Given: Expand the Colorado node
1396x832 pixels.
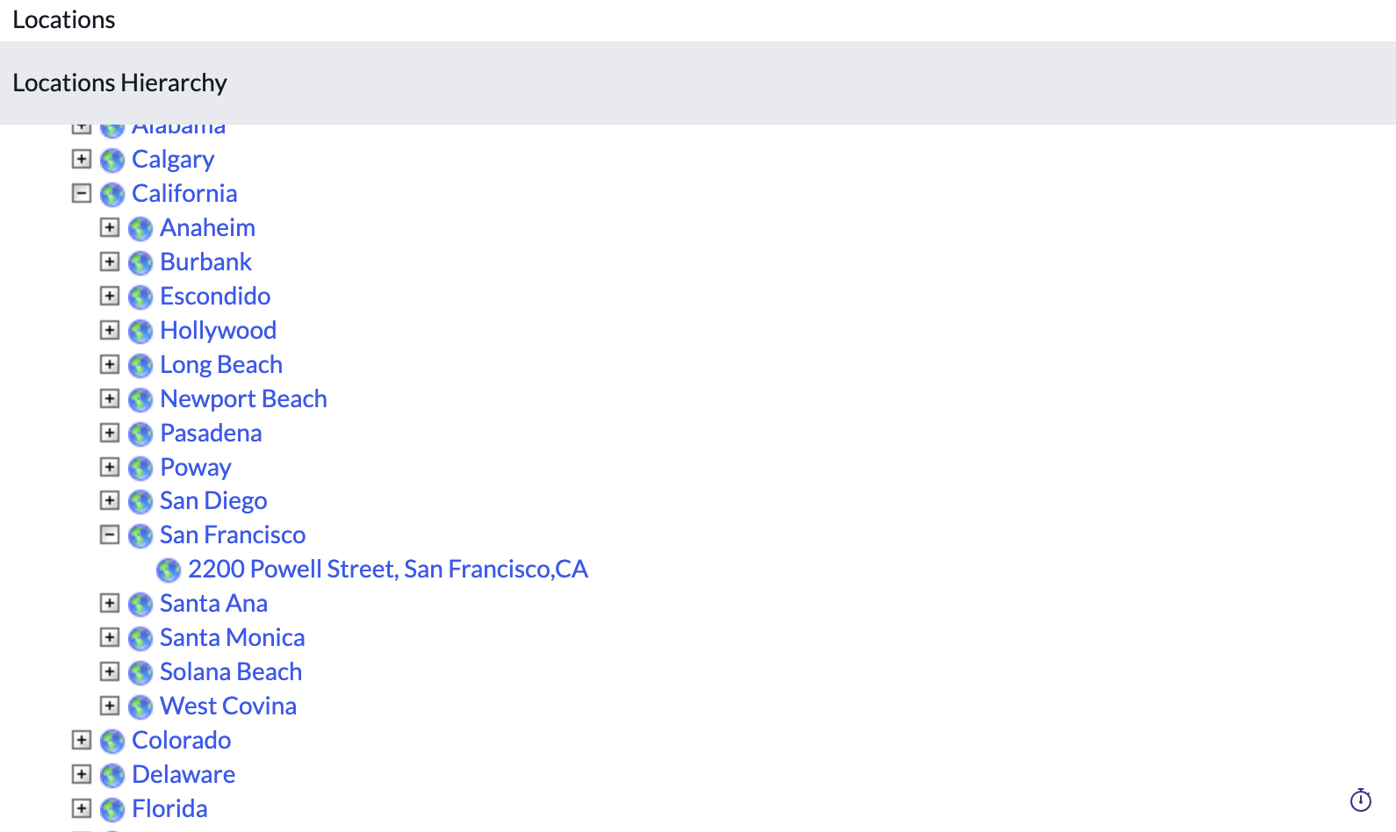Looking at the screenshot, I should [82, 740].
